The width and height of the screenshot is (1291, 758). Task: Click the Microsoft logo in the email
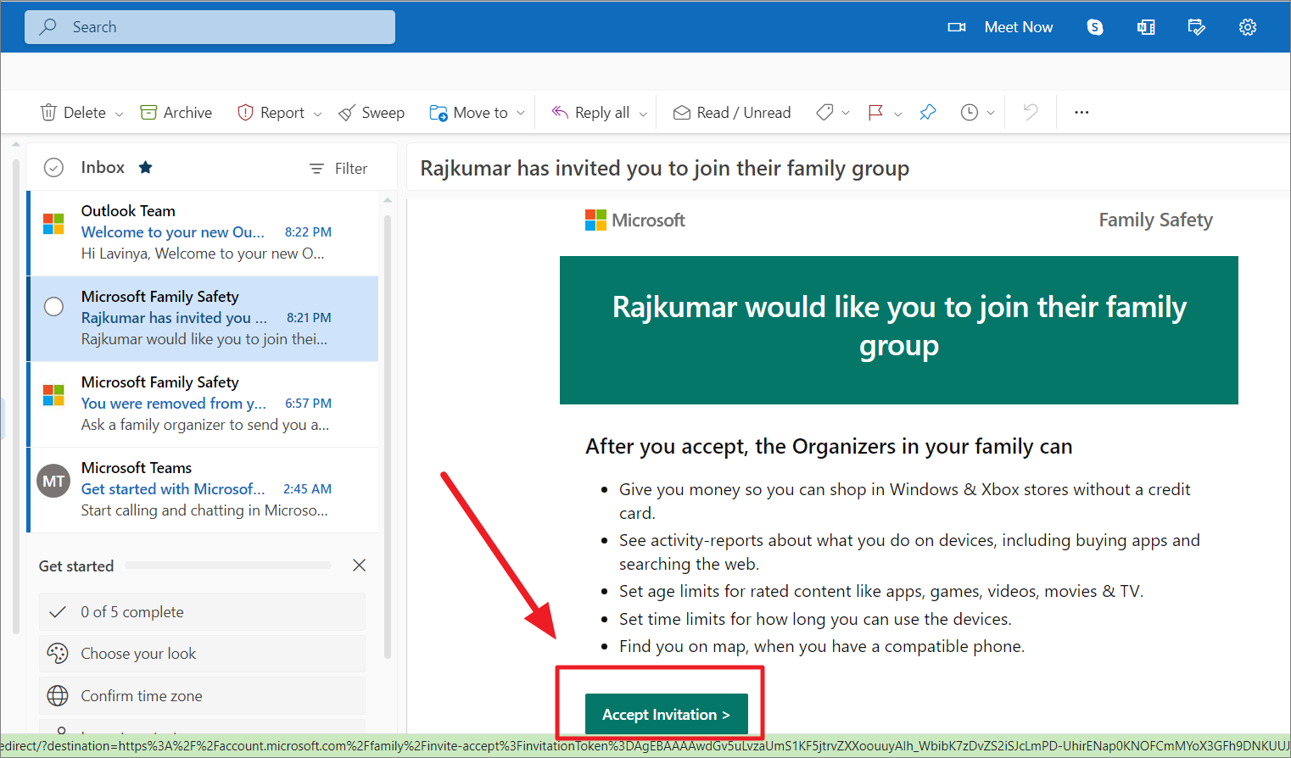click(635, 220)
